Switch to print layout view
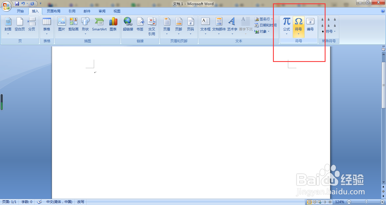This screenshot has height=205, width=386. 309,202
